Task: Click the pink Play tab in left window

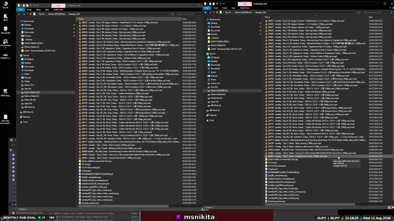Action: point(58,6)
